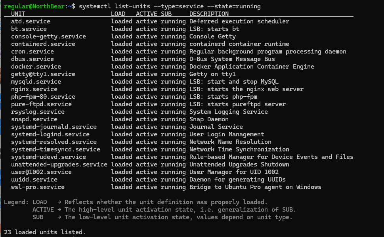Click the word Legend in the footer

[x=16, y=202]
